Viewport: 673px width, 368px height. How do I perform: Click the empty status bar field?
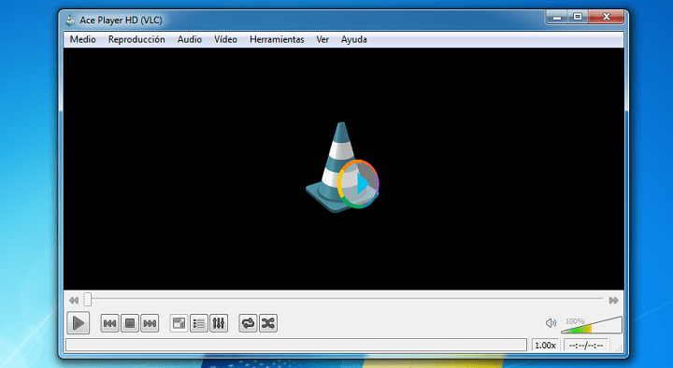[x=296, y=345]
